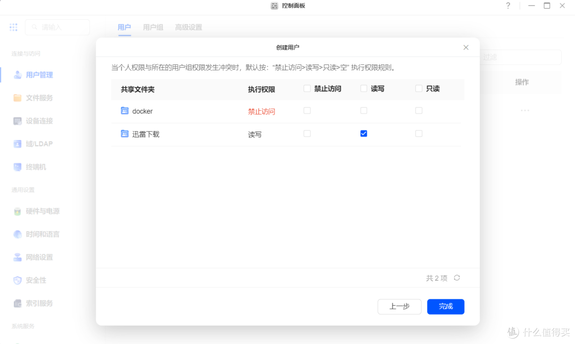Open 文件服务 in sidebar
Screen dimensions: 575x344
[x=39, y=98]
